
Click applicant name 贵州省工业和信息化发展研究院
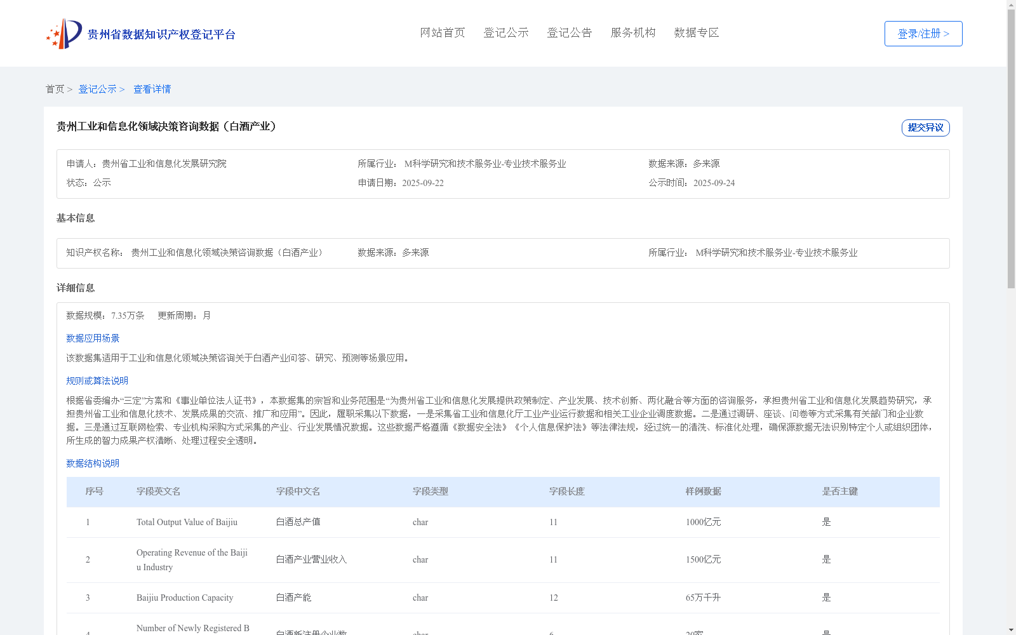(164, 164)
